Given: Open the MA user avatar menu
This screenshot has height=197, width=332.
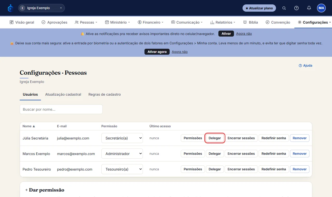Looking at the screenshot, I should click(321, 8).
